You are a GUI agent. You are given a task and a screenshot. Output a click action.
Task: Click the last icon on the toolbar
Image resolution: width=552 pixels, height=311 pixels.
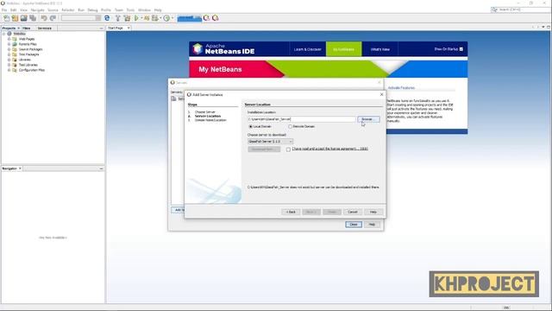pyautogui.click(x=215, y=18)
